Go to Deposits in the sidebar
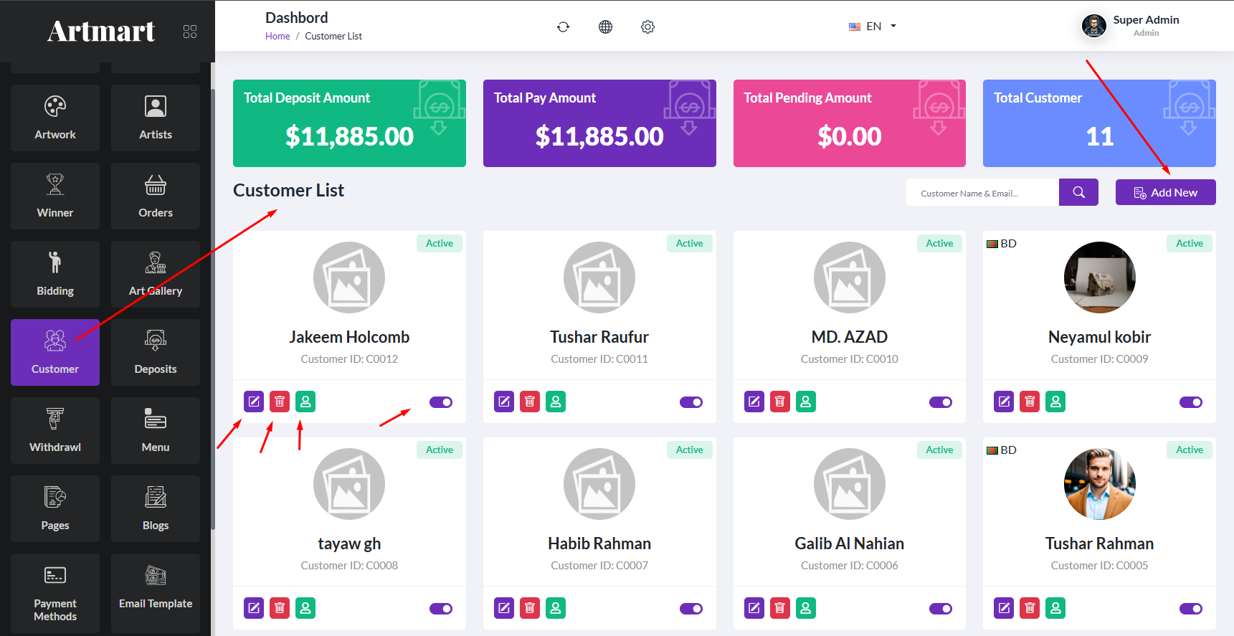The height and width of the screenshot is (636, 1234). 156,352
